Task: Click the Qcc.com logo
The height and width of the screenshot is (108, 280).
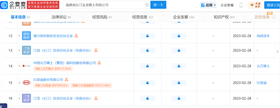Action: [13, 5]
